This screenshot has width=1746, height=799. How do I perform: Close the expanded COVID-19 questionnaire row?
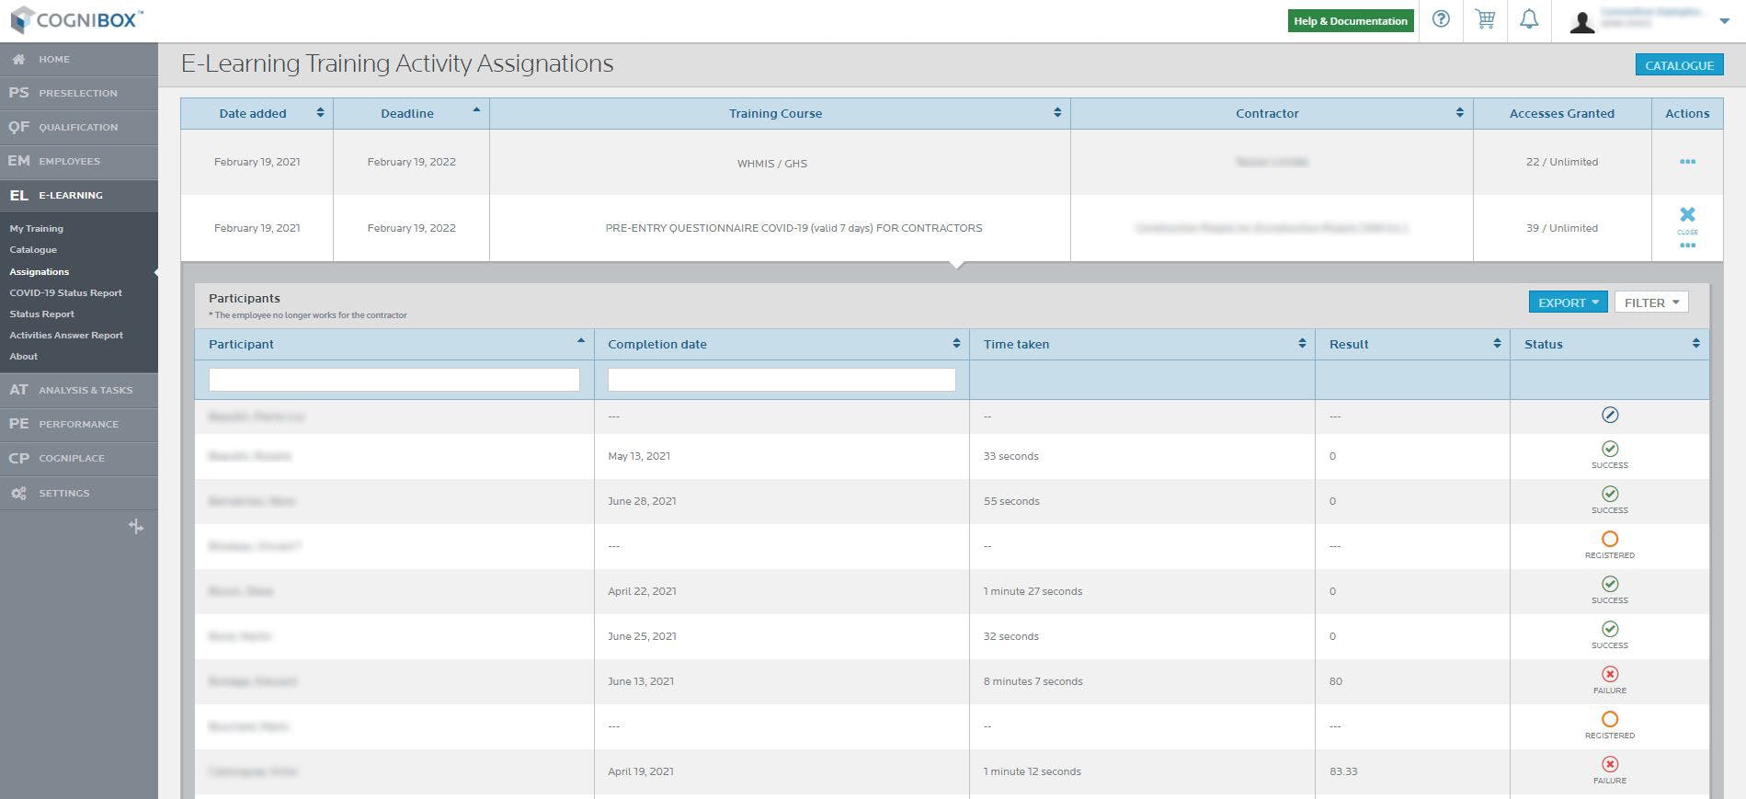point(1687,218)
